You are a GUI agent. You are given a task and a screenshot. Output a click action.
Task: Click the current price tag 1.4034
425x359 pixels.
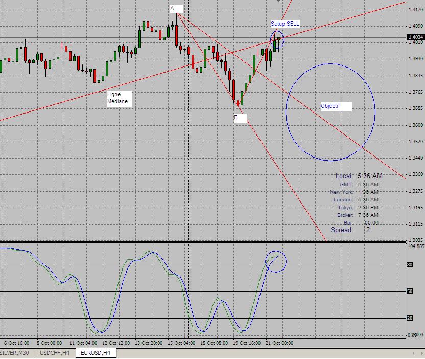point(415,37)
